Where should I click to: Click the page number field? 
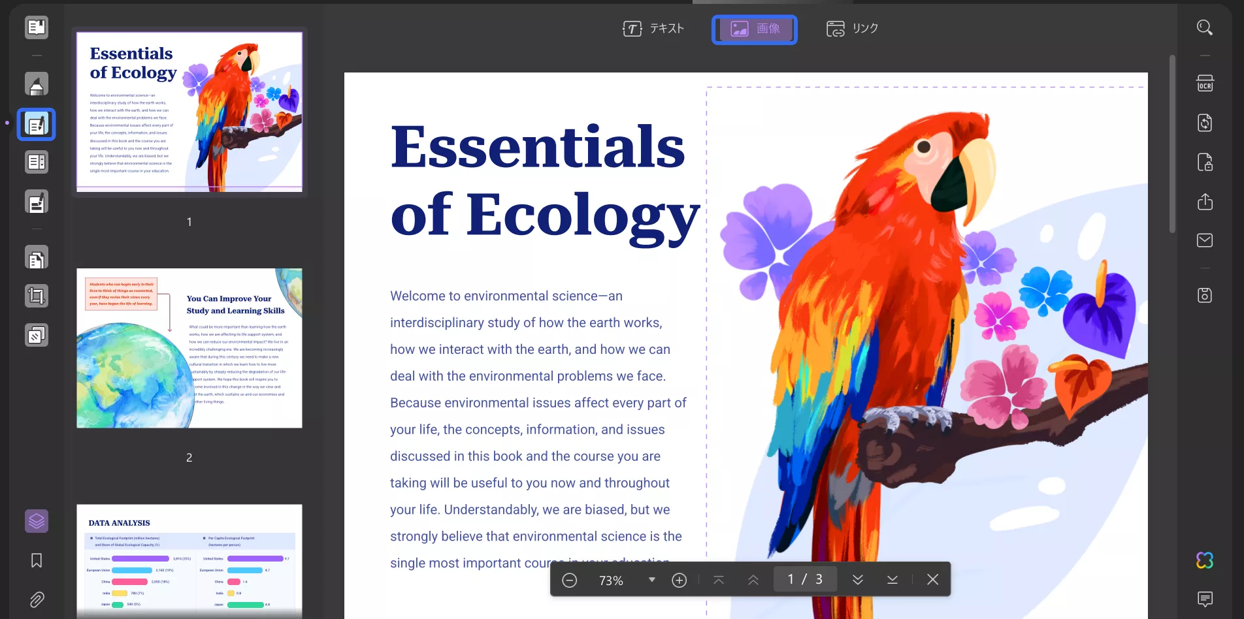(806, 579)
